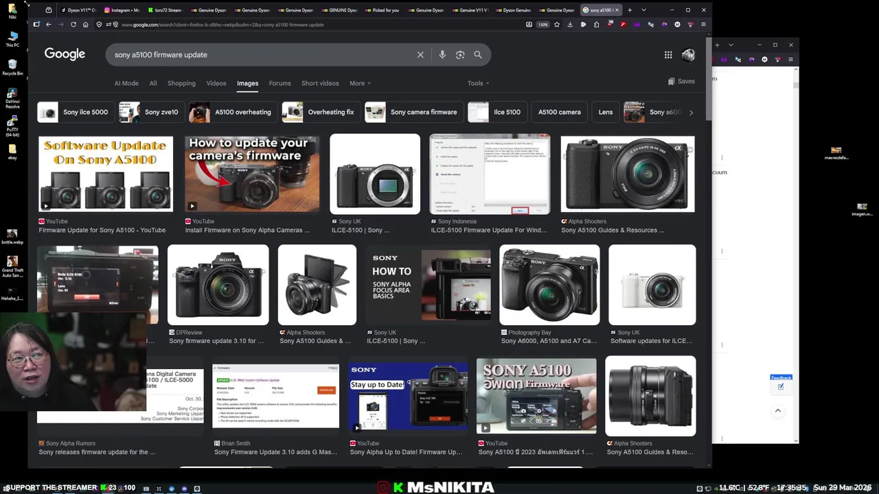Screen dimensions: 879x494
Task: Open Stay up to Date firmware video thumbnail
Action: click(x=408, y=397)
